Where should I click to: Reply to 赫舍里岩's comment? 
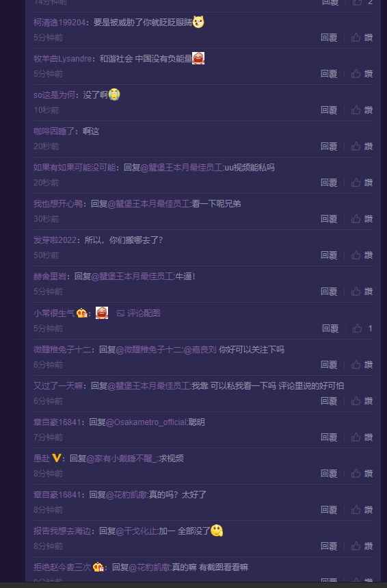[329, 292]
